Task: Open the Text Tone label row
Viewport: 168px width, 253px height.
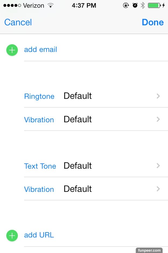Action: tap(40, 166)
